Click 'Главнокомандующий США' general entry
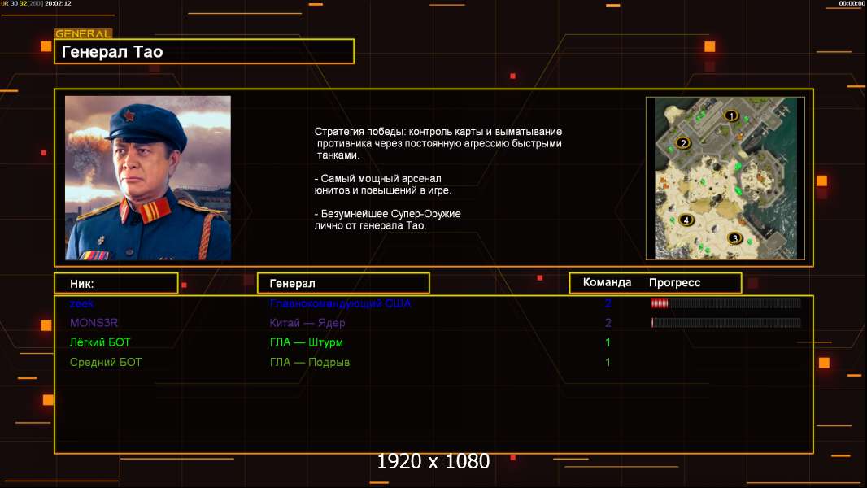Viewport: 867px width, 488px height. [341, 303]
